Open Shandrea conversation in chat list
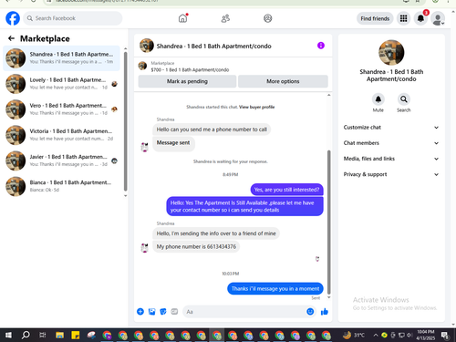The height and width of the screenshot is (342, 456). [x=62, y=57]
